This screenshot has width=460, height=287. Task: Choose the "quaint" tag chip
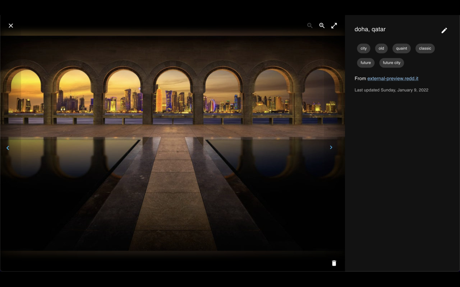pyautogui.click(x=401, y=48)
